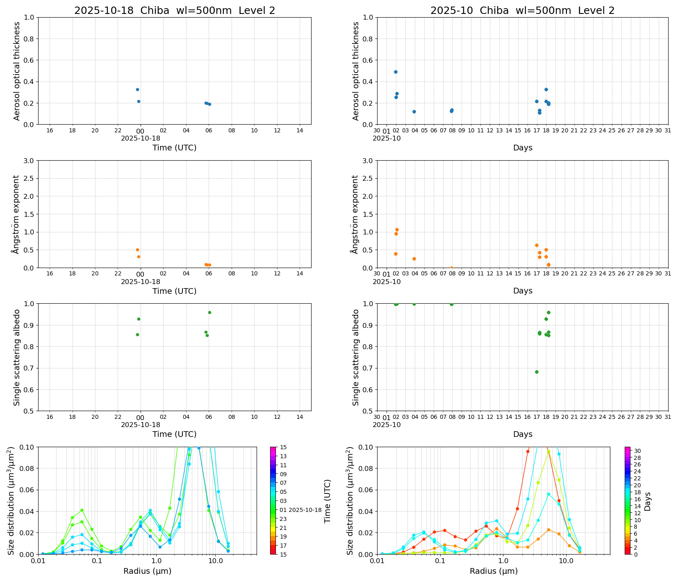Select highest AOT point on day 02
The width and height of the screenshot is (678, 582).
(396, 72)
